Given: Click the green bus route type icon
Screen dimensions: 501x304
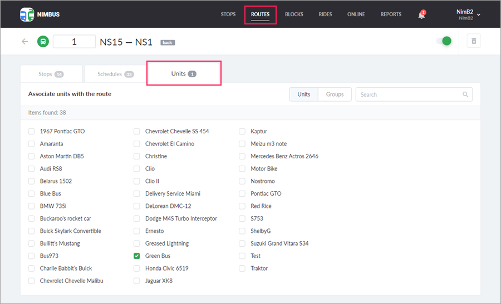Looking at the screenshot, I should 43,42.
